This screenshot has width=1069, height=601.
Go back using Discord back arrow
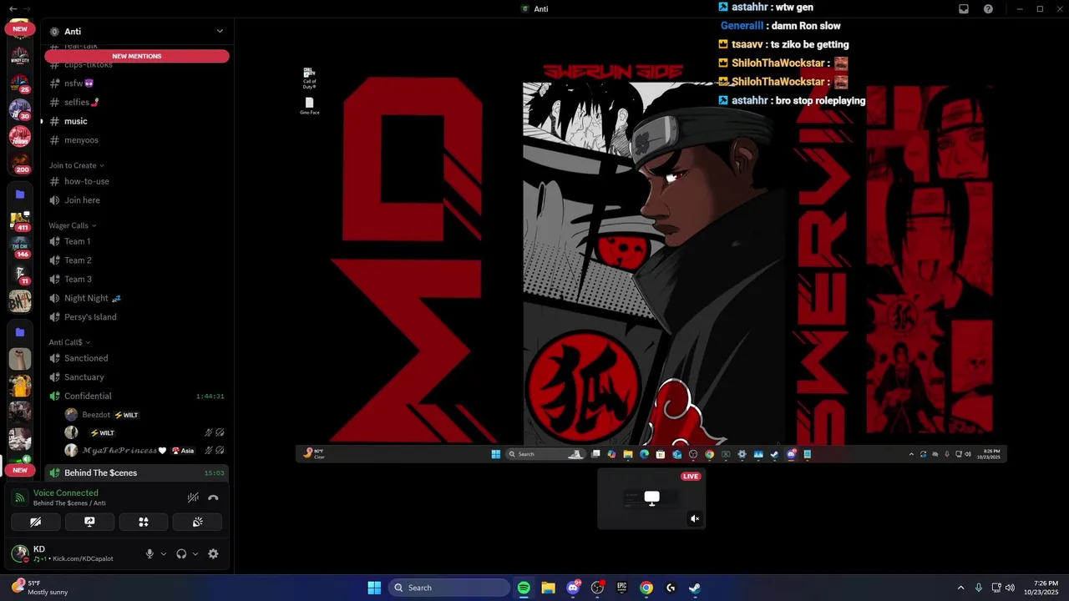(x=13, y=8)
